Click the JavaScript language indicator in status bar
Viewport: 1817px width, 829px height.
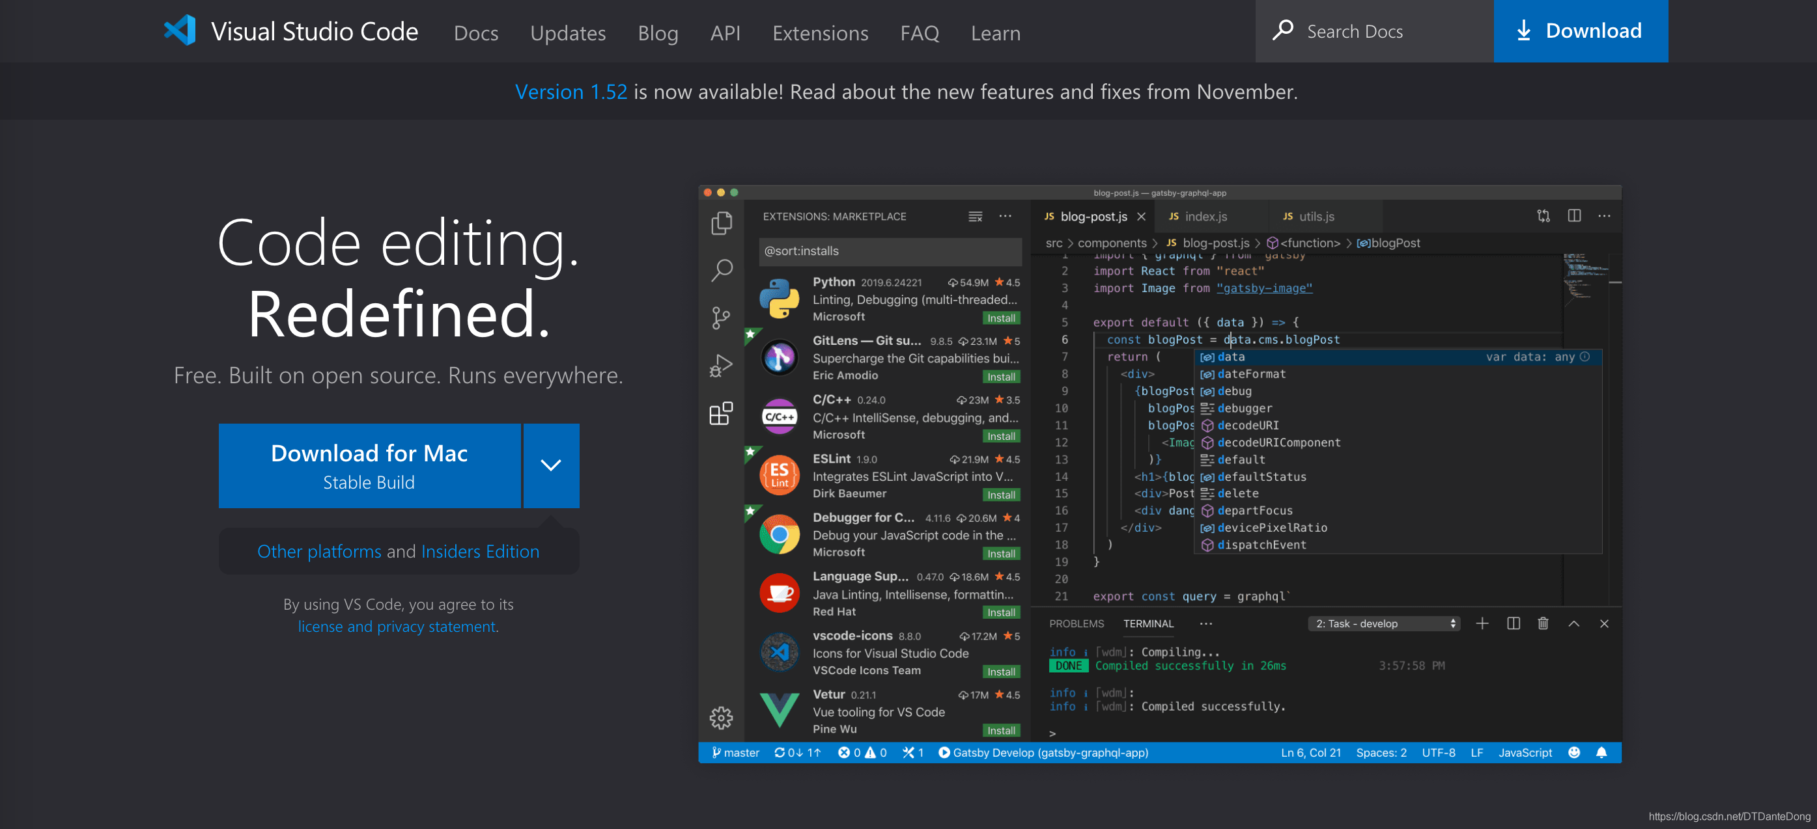(1526, 753)
